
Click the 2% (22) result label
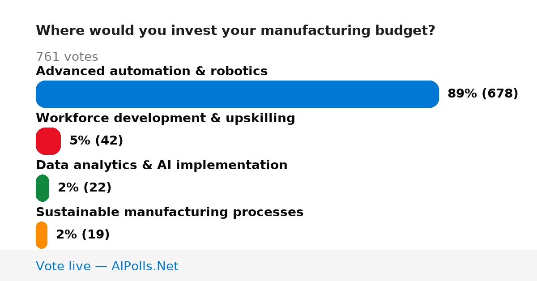[x=85, y=187]
